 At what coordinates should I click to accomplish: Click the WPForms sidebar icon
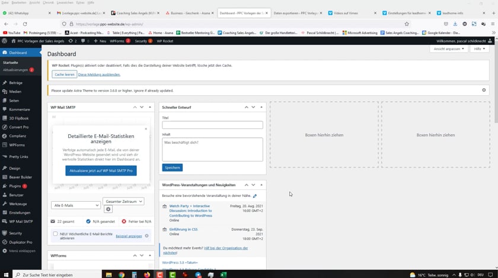click(x=5, y=145)
